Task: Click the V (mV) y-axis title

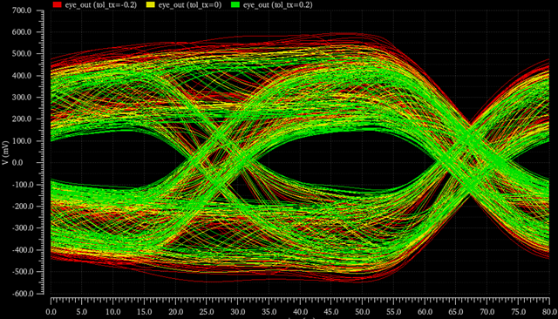Action: tap(5, 153)
